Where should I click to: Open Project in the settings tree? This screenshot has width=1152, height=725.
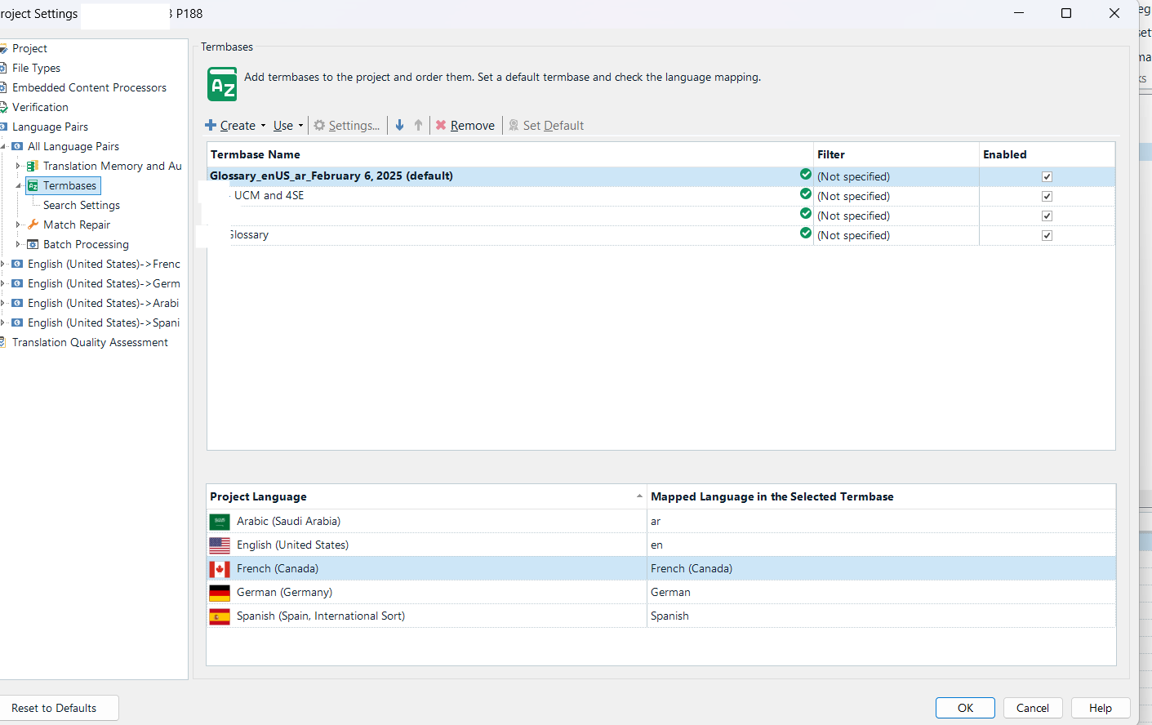tap(29, 48)
